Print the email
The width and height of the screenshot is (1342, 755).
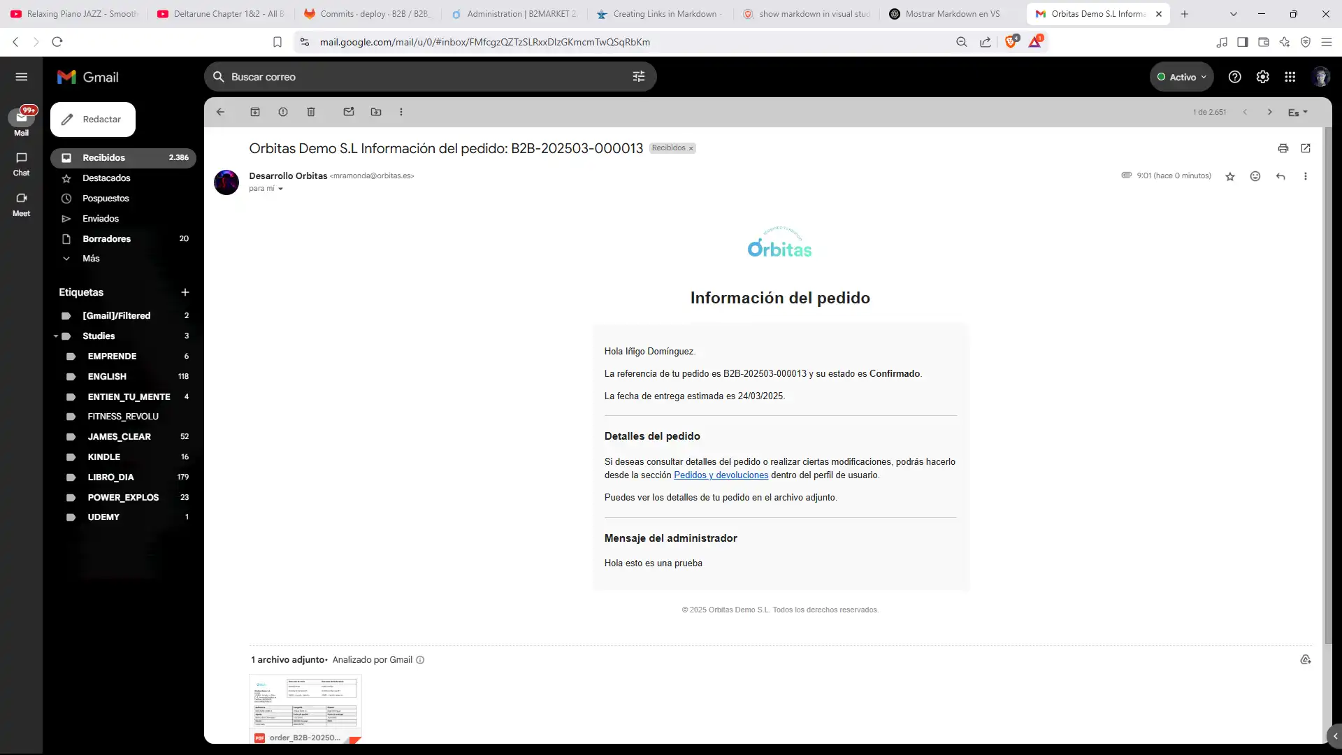[1283, 148]
